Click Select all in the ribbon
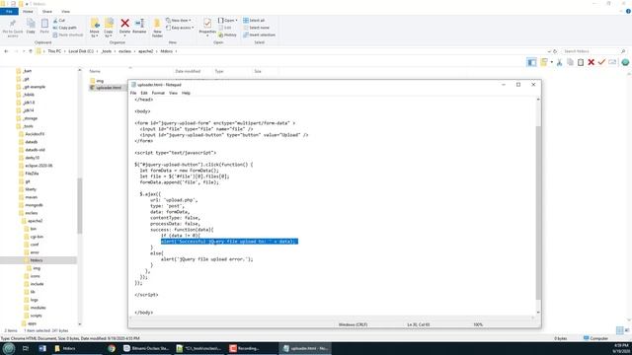Image resolution: width=632 pixels, height=355 pixels. [254, 20]
